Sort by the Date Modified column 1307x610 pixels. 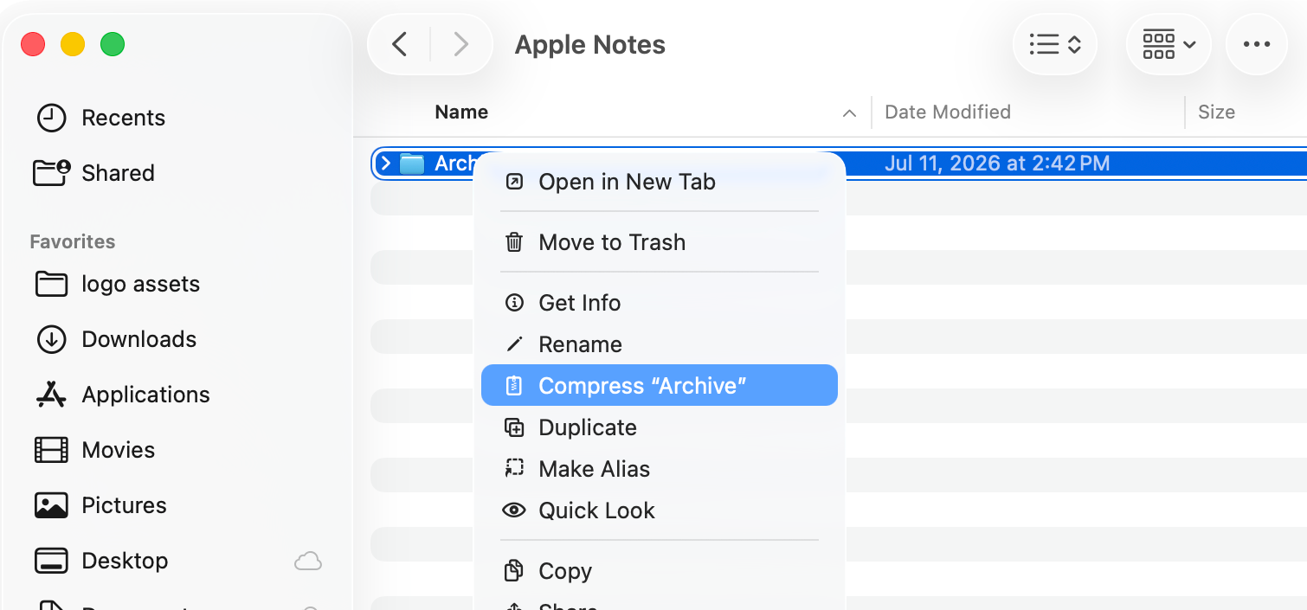948,112
